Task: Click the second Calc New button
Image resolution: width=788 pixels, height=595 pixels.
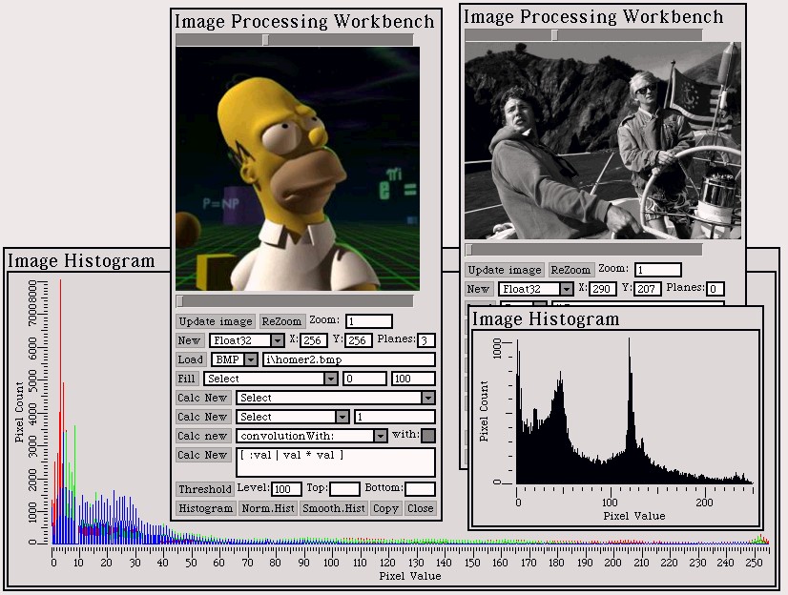Action: click(x=202, y=417)
